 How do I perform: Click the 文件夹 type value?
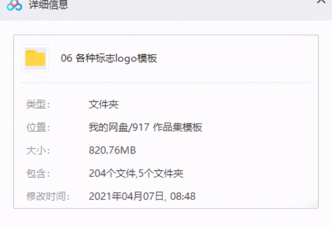coord(103,104)
